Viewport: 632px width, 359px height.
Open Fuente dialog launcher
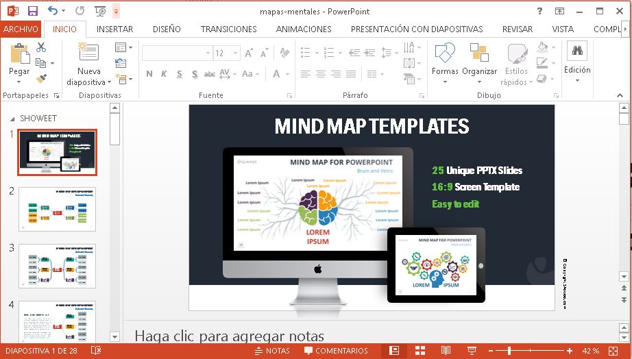(289, 95)
